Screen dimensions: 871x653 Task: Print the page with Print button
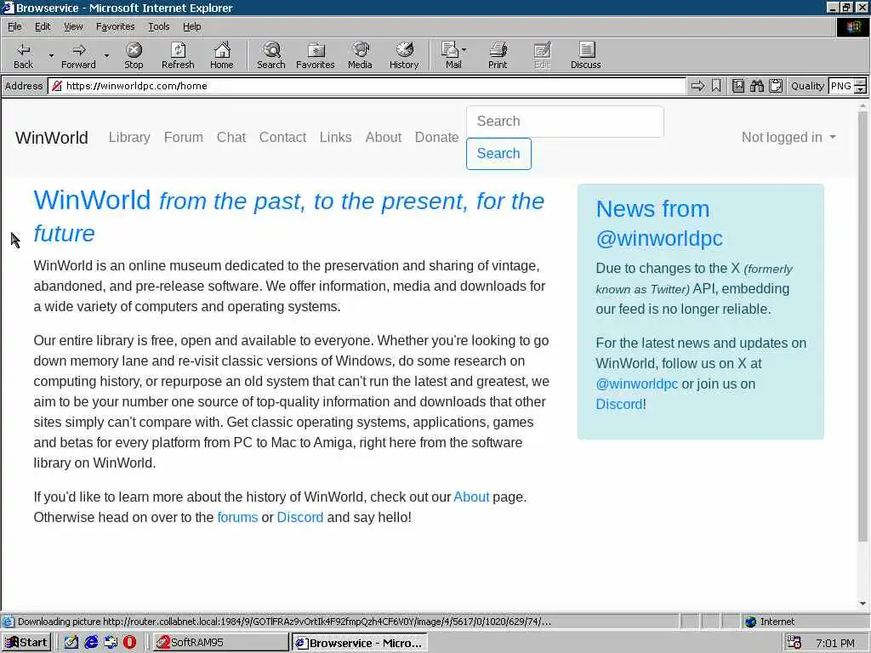498,55
